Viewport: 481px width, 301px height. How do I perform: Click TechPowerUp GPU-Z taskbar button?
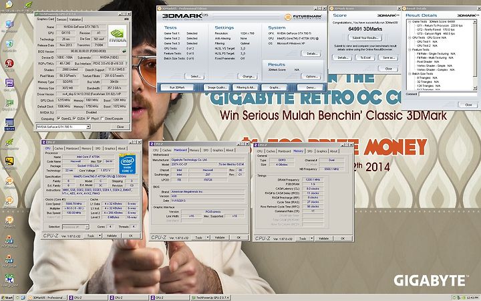(210, 298)
